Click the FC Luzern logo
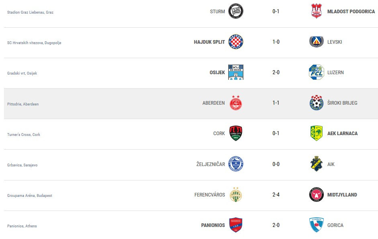The image size is (378, 239). [317, 72]
